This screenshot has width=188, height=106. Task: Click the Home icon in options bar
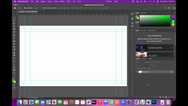15,8
